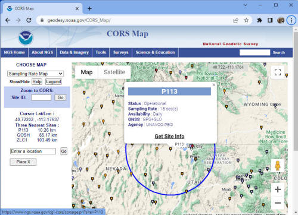Screen dimensions: 298x215
Task: Reload the CORS Map page
Action: pos(29,20)
